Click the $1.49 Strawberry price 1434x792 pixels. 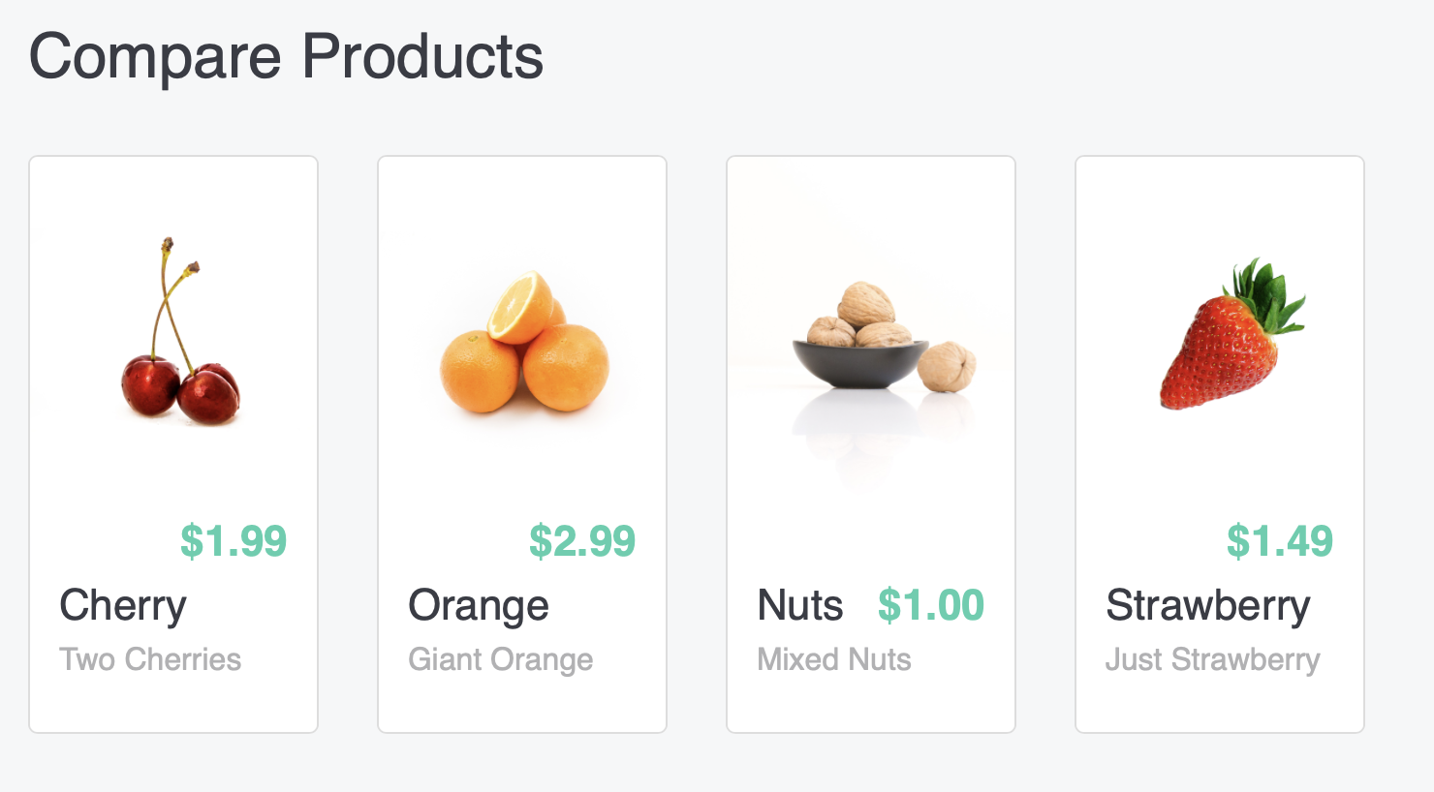tap(1280, 541)
